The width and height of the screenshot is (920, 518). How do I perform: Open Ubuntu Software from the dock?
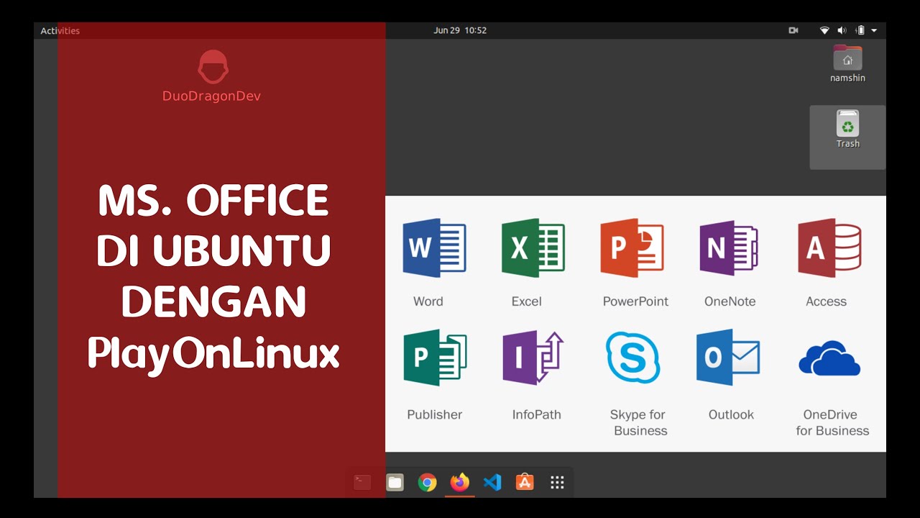pyautogui.click(x=525, y=483)
